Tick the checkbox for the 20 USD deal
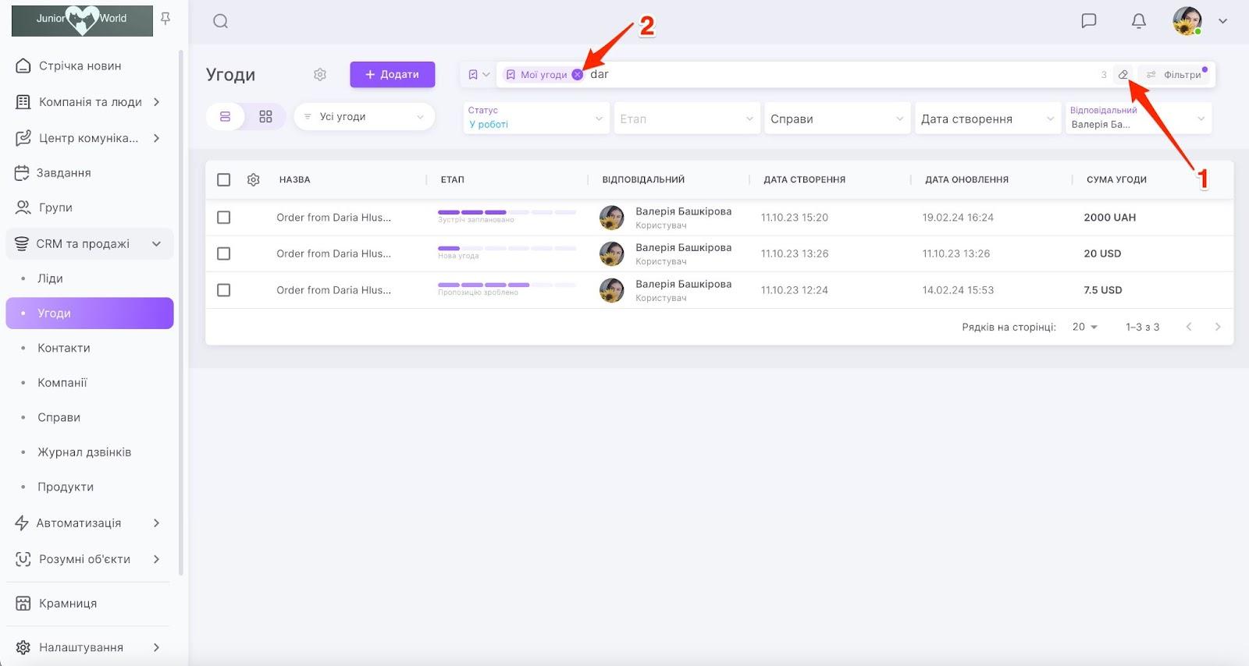 [224, 253]
